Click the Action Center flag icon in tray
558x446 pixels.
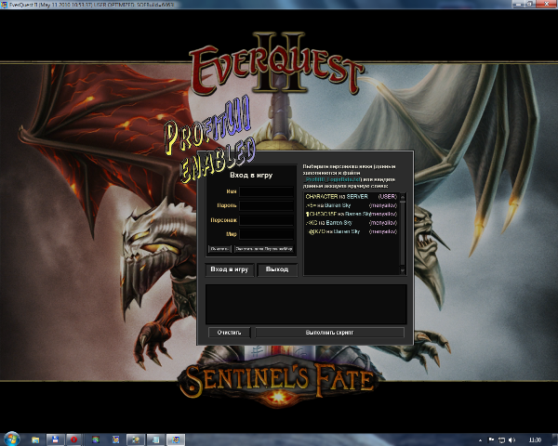tap(491, 439)
